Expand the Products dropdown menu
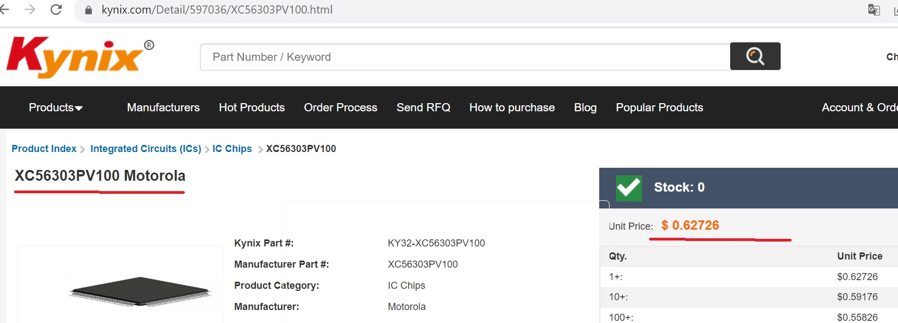This screenshot has width=898, height=323. pos(55,107)
